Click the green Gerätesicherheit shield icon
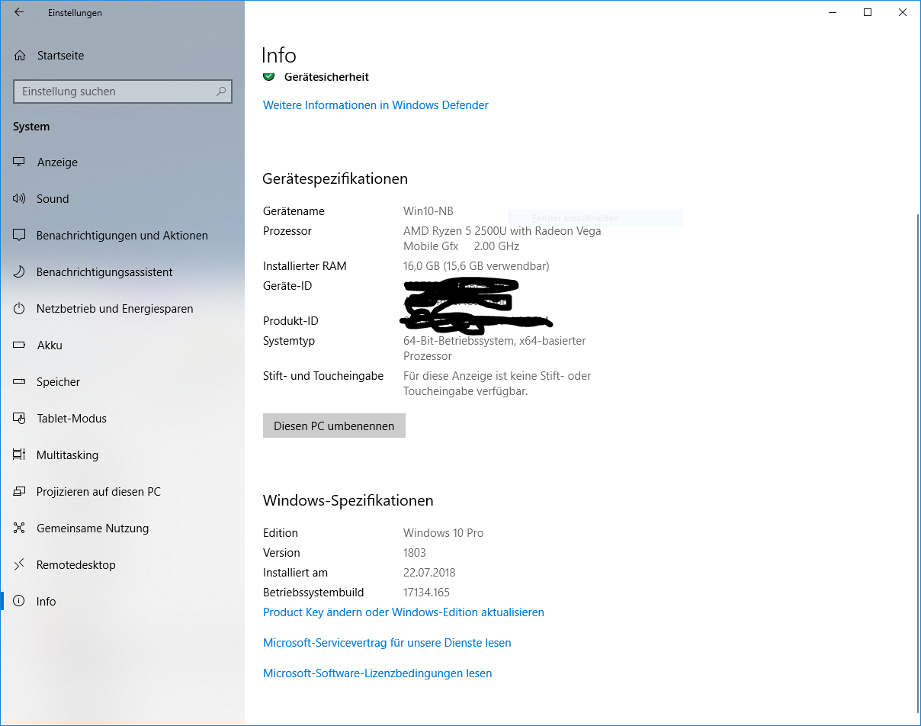This screenshot has width=921, height=726. [x=268, y=76]
